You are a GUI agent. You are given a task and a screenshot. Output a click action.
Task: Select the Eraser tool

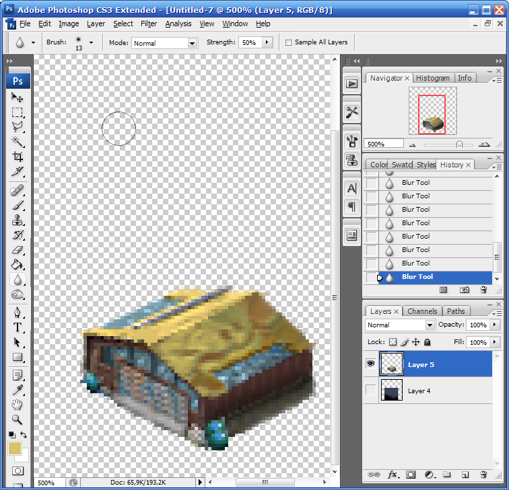pos(18,250)
